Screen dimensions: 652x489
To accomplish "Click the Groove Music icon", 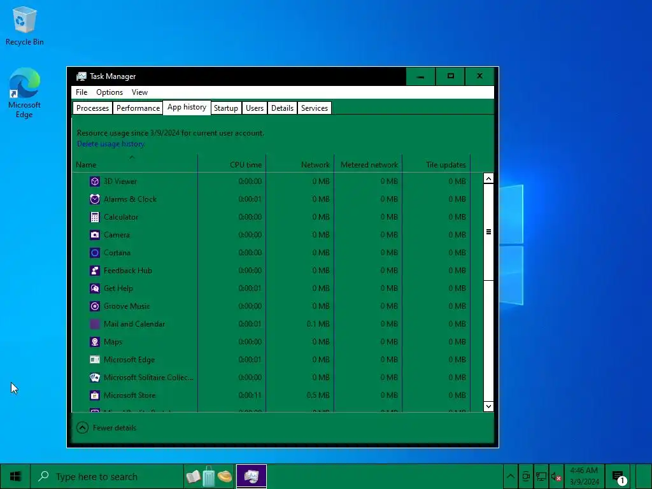I will click(95, 306).
